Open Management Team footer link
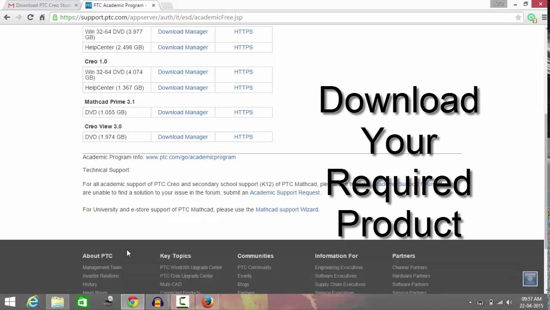The image size is (550, 310). tap(102, 267)
